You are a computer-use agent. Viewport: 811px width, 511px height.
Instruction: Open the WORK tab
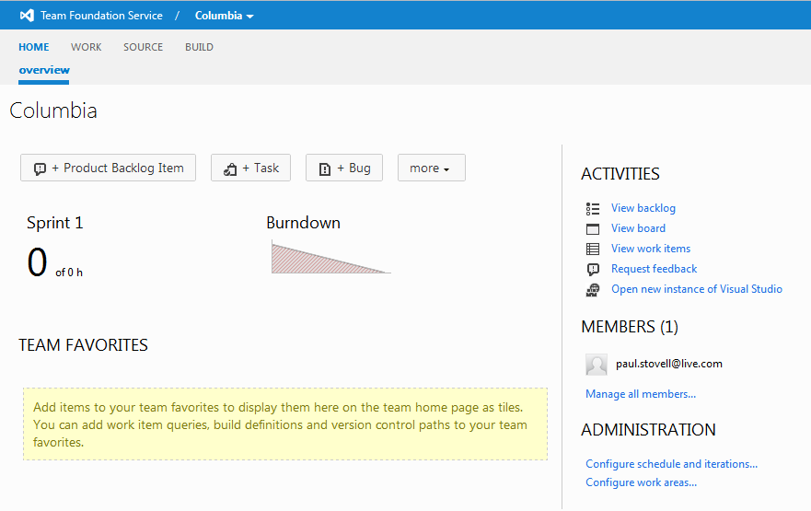(x=87, y=47)
